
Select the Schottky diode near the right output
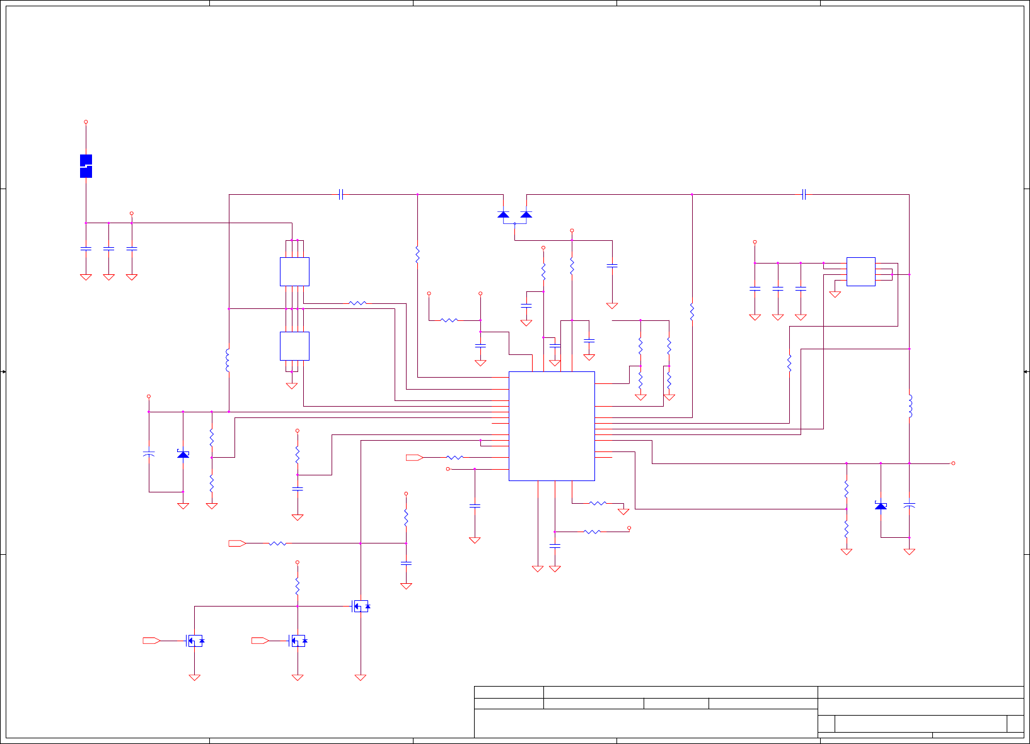click(x=881, y=506)
